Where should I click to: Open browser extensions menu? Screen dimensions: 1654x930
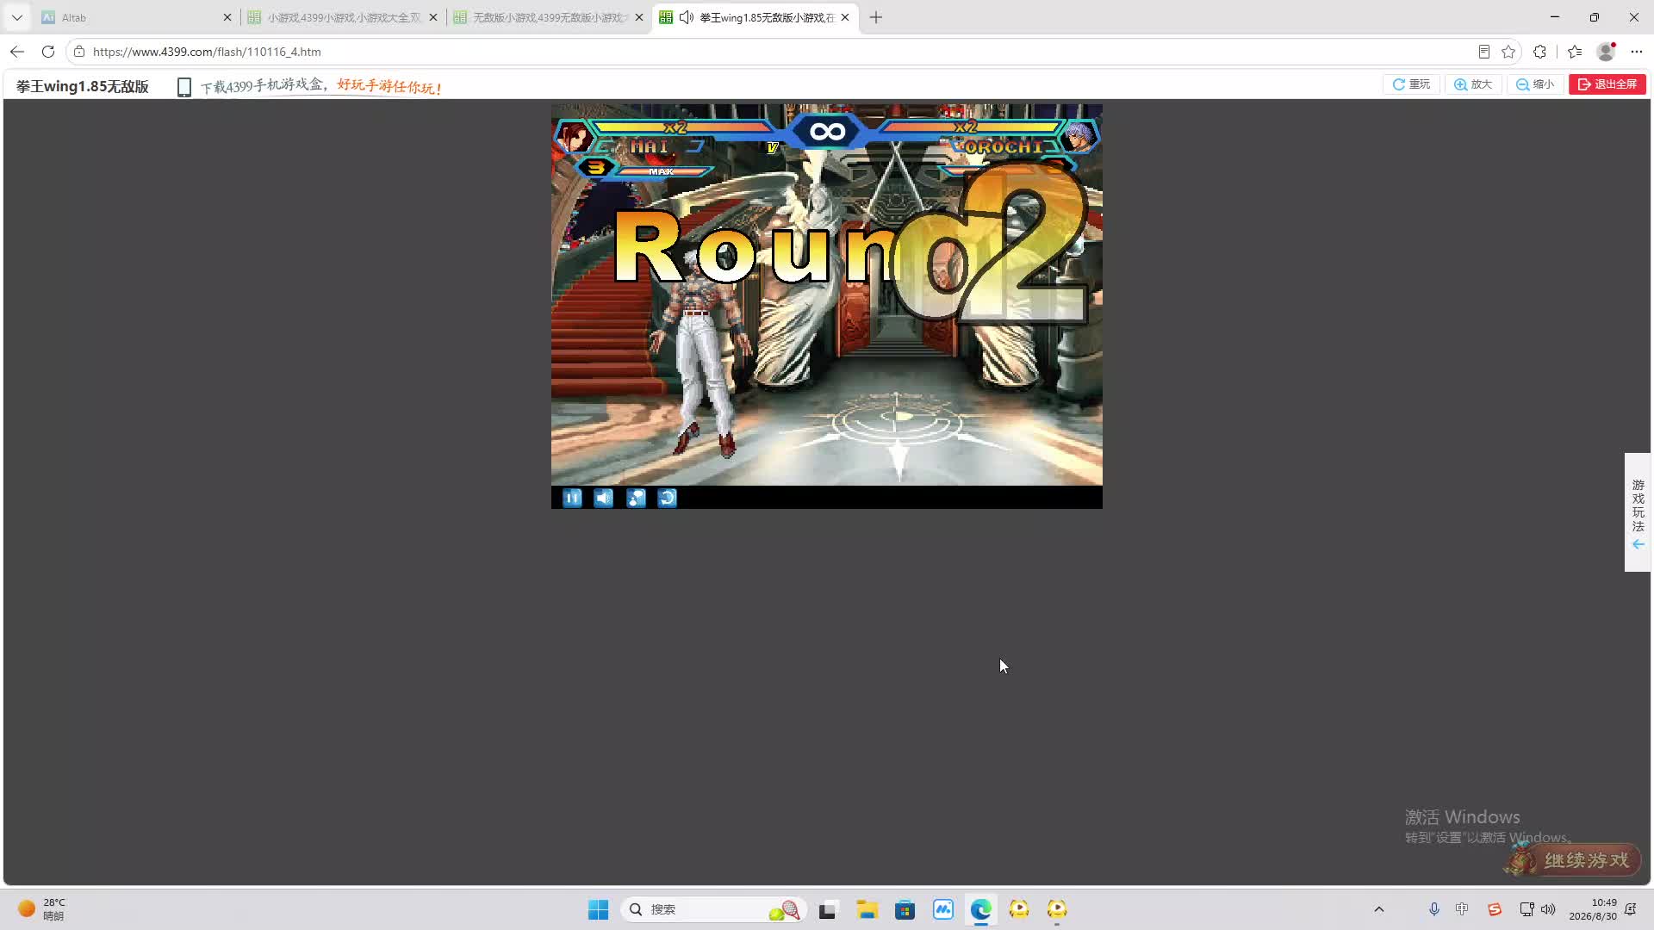pos(1540,52)
